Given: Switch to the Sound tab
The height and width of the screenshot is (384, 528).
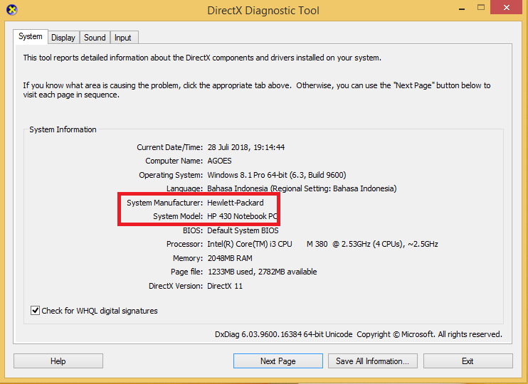Looking at the screenshot, I should coord(95,38).
